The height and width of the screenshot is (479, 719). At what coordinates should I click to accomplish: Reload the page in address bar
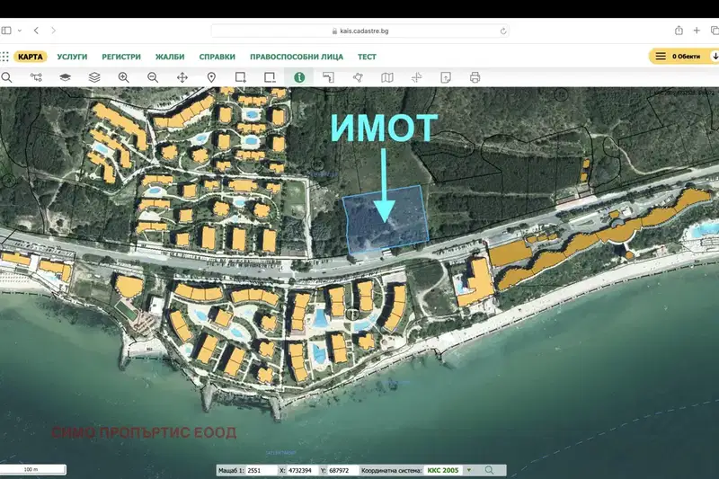tap(503, 31)
